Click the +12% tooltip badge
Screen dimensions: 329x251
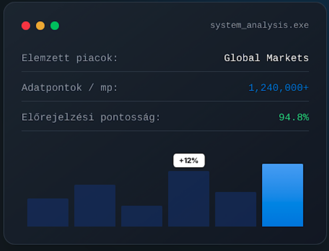click(189, 160)
